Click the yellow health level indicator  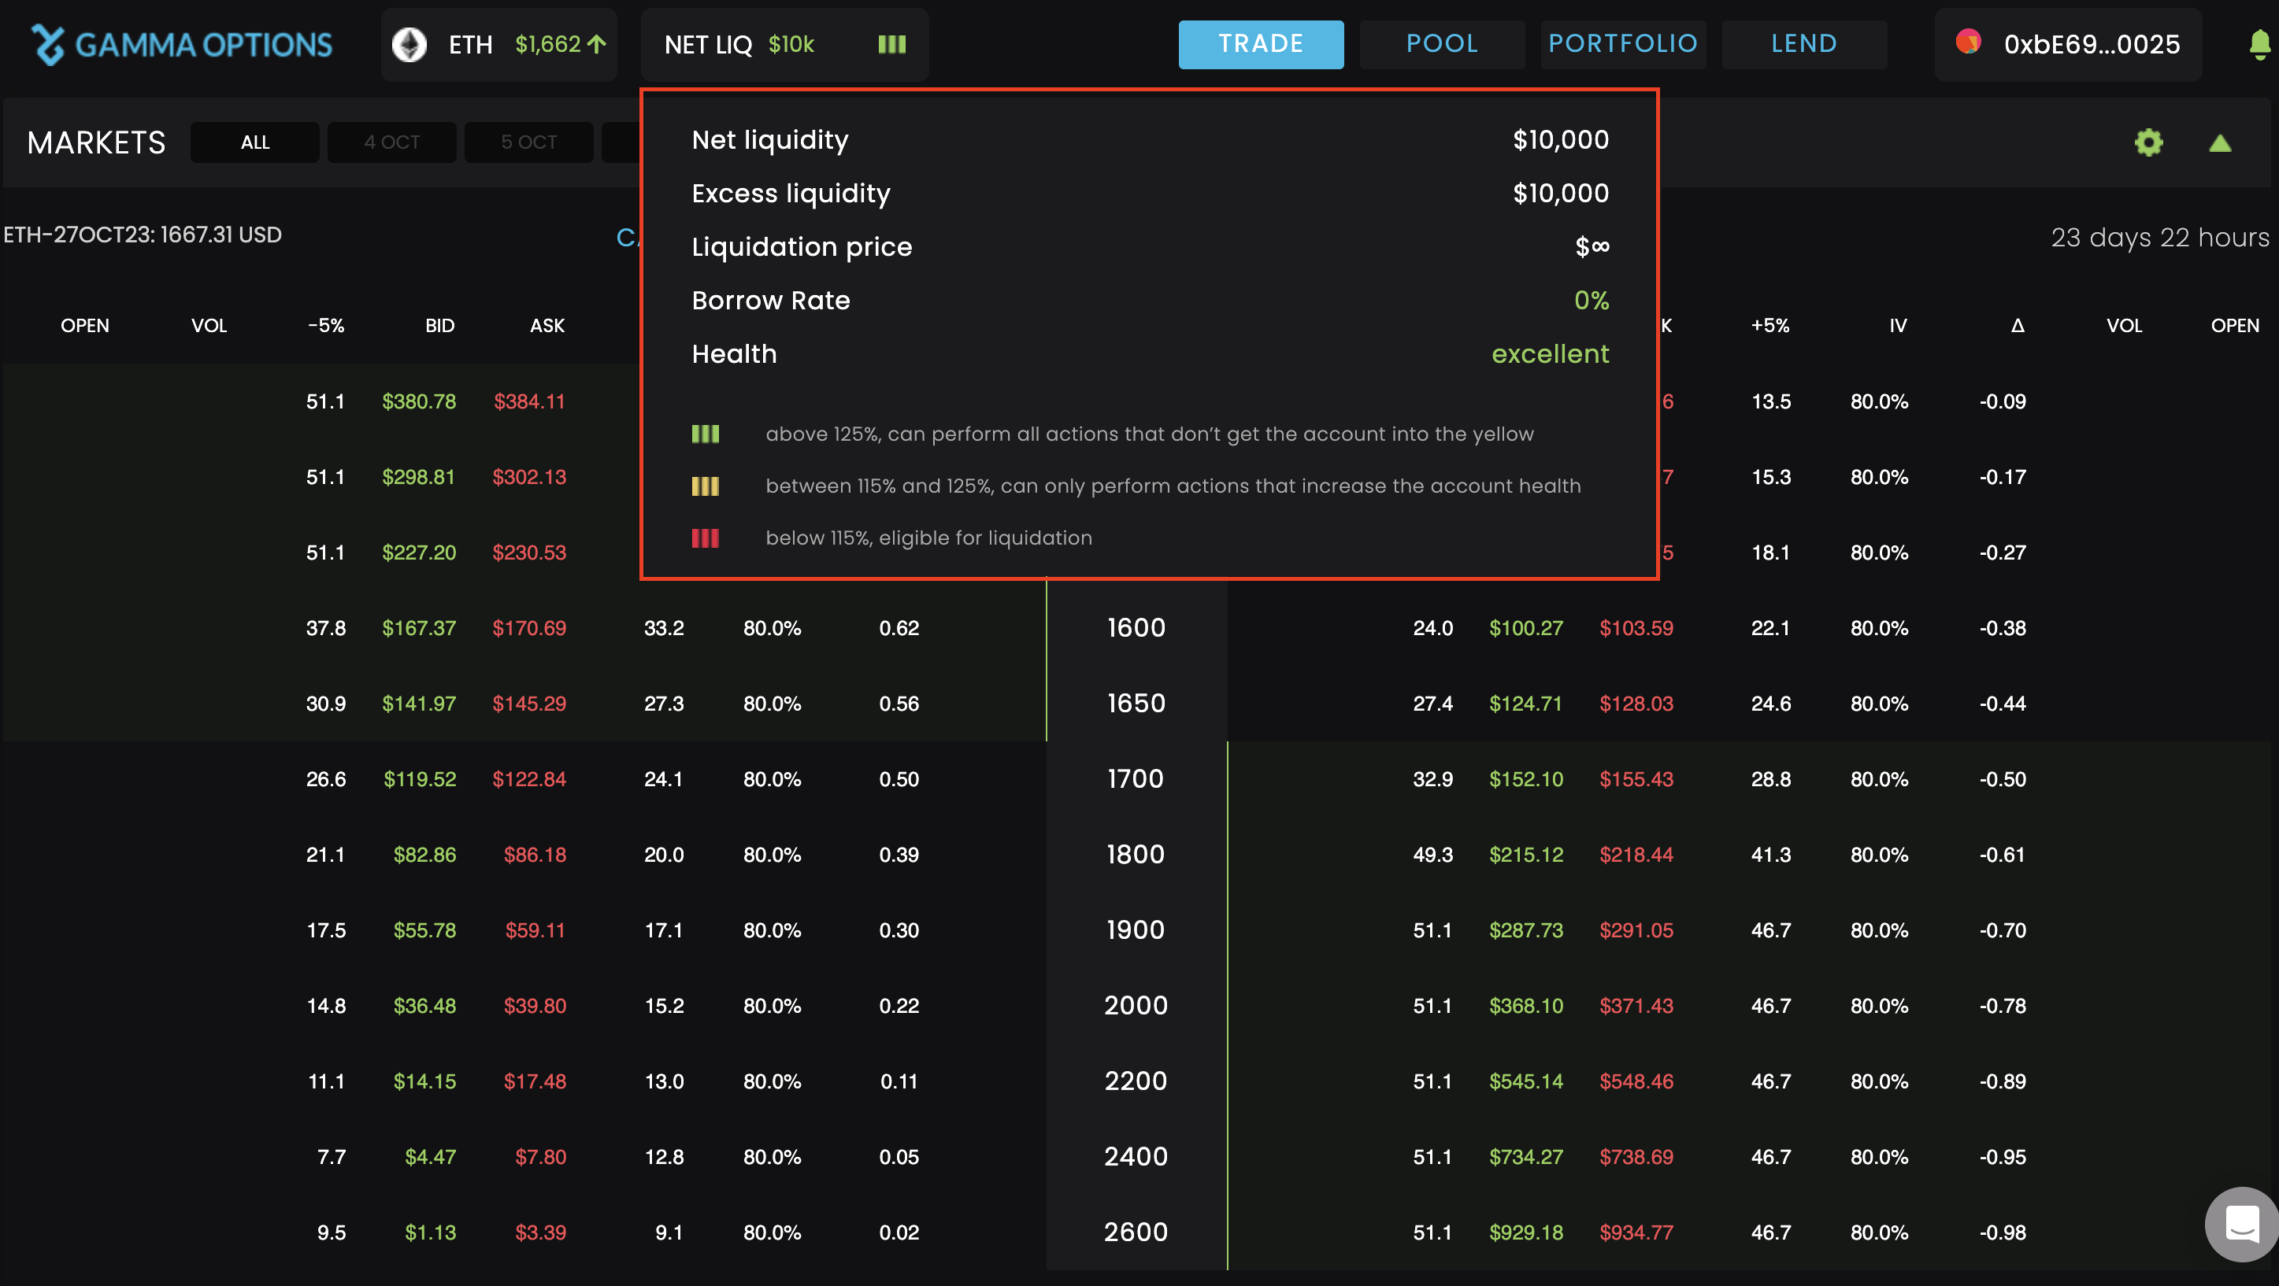coord(705,486)
